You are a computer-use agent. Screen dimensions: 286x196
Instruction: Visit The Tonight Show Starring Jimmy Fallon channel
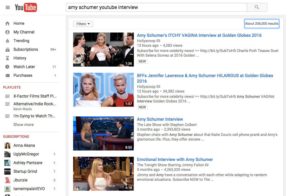tap(170, 165)
